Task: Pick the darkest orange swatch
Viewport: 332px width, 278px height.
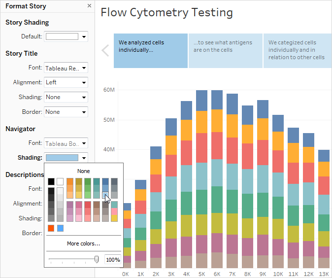Action: tap(70, 181)
